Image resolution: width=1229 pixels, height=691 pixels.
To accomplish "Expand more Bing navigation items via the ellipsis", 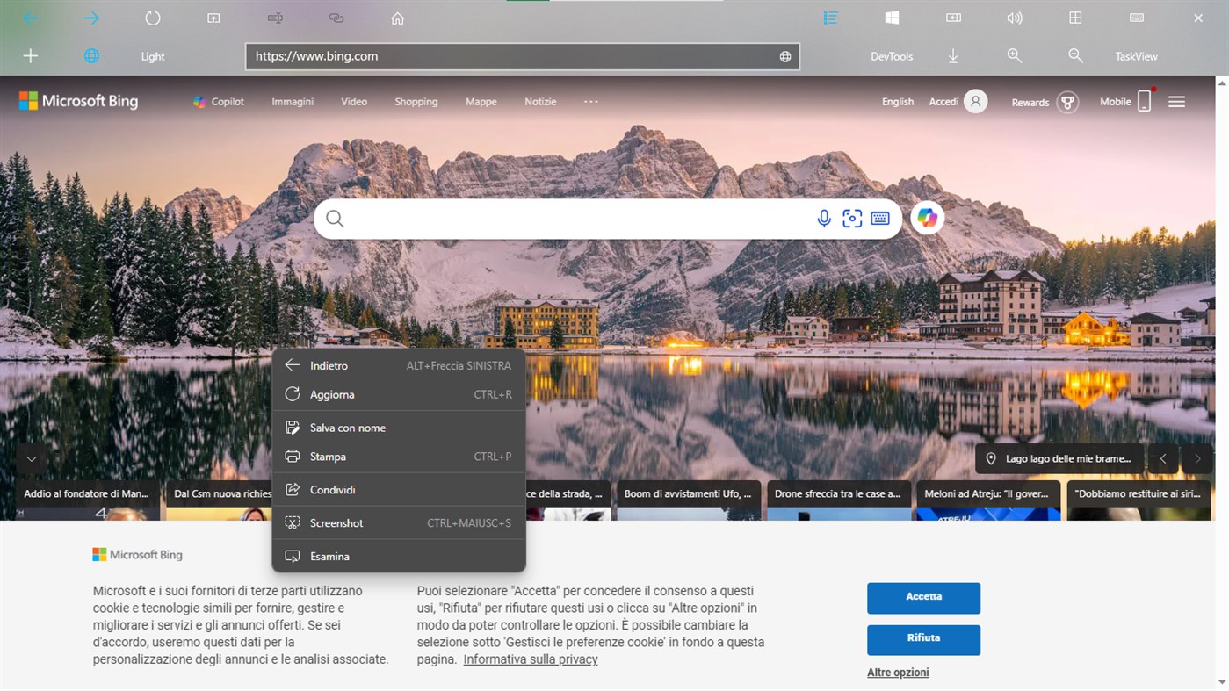I will (591, 102).
